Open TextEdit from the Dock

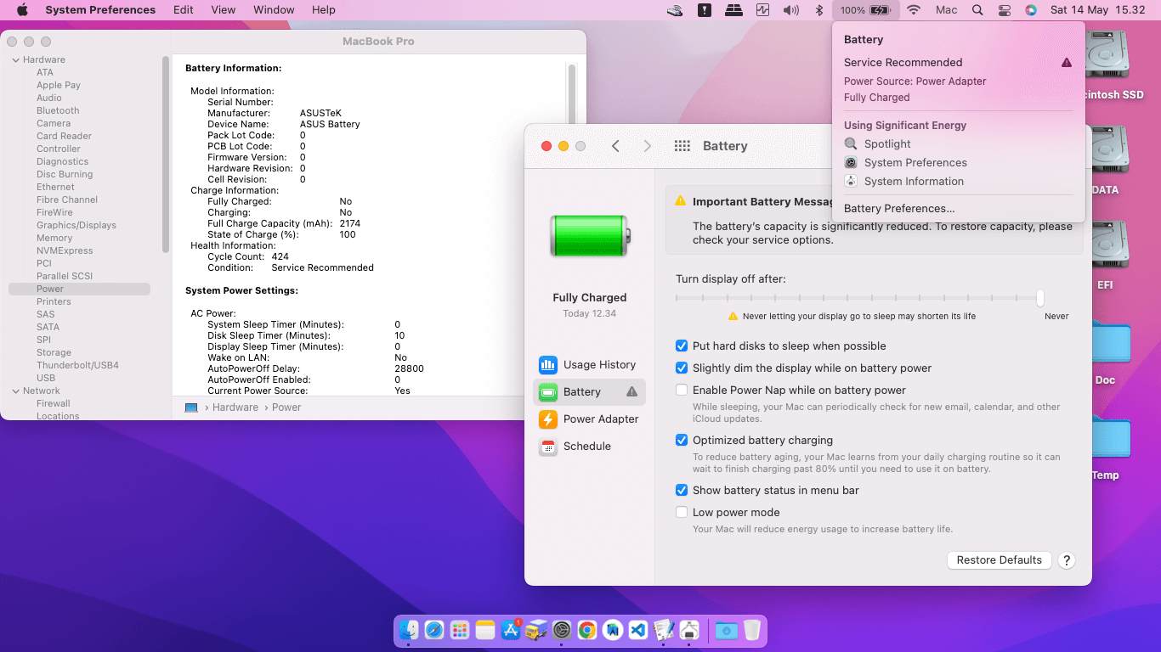(x=664, y=630)
